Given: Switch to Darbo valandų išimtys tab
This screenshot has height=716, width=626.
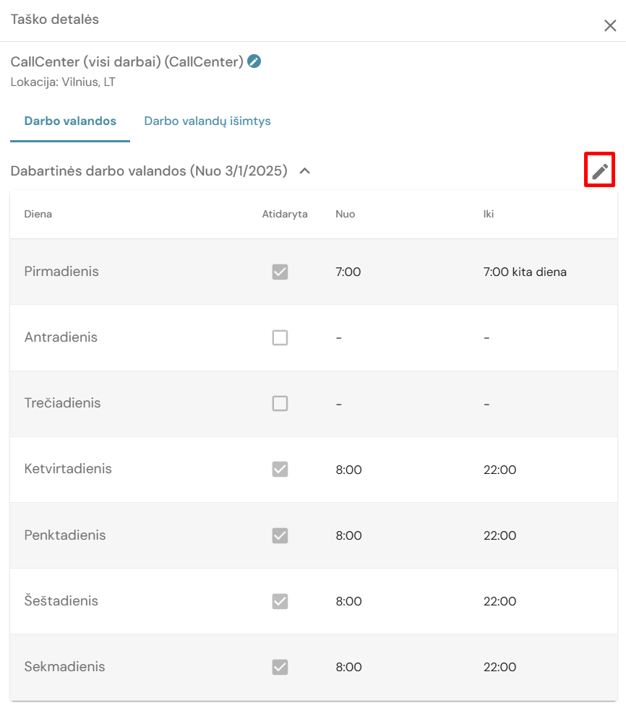Looking at the screenshot, I should click(207, 121).
